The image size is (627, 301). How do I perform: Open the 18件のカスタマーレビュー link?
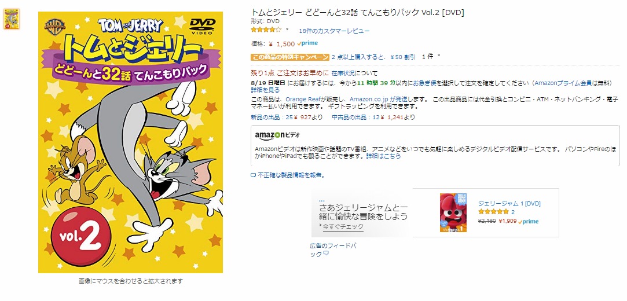coord(334,31)
